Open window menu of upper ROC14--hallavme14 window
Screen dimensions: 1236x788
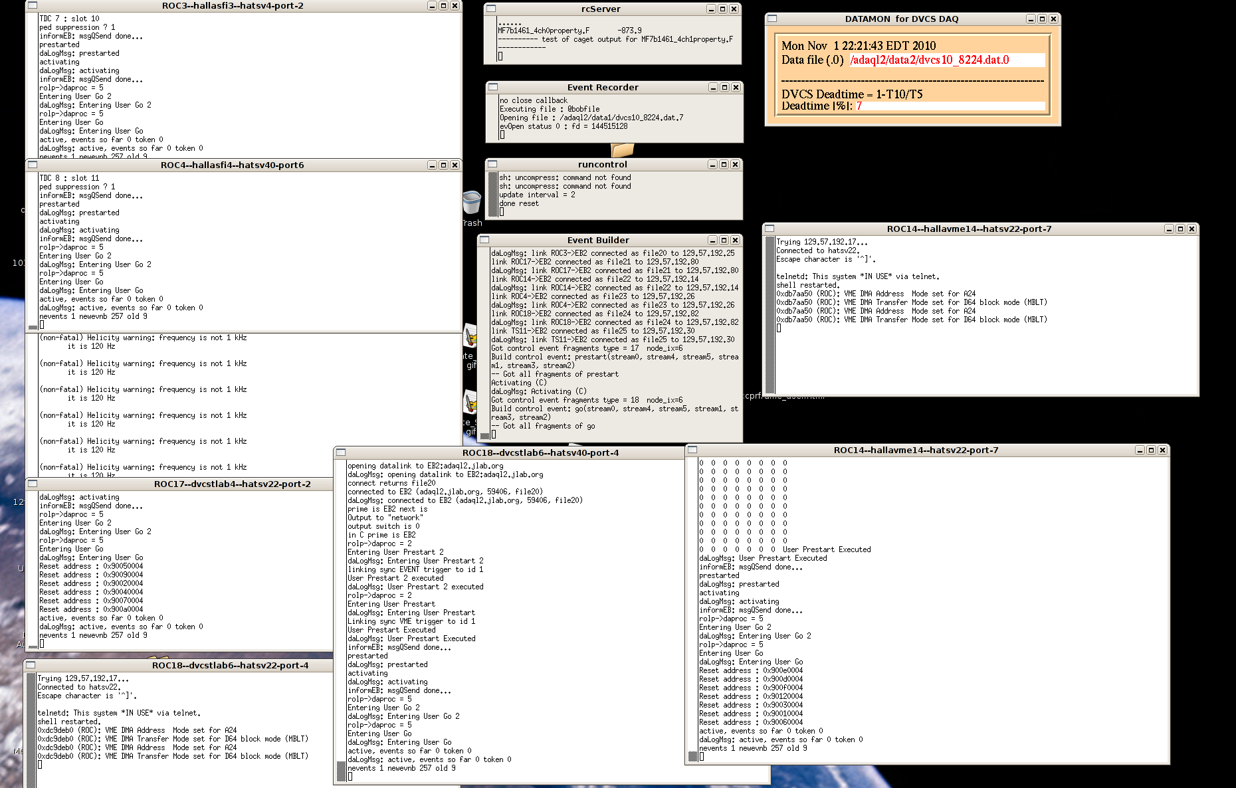click(770, 229)
